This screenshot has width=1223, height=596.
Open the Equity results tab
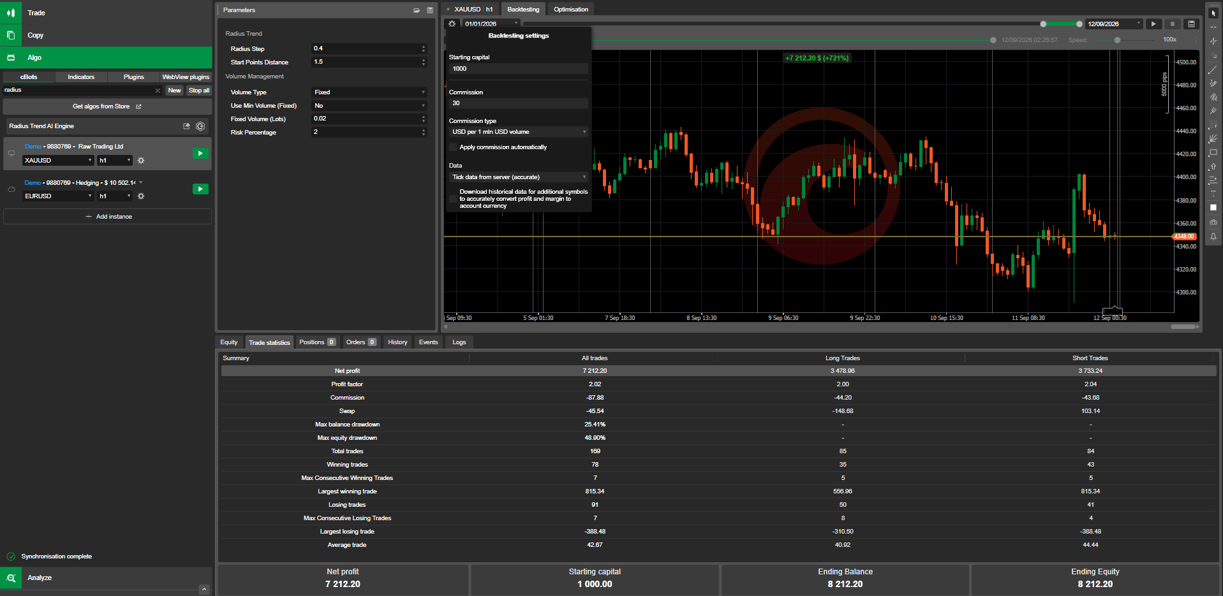click(x=229, y=342)
